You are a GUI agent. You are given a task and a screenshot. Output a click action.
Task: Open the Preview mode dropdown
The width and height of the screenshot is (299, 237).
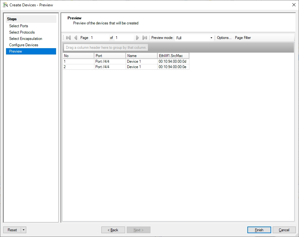pyautogui.click(x=211, y=38)
